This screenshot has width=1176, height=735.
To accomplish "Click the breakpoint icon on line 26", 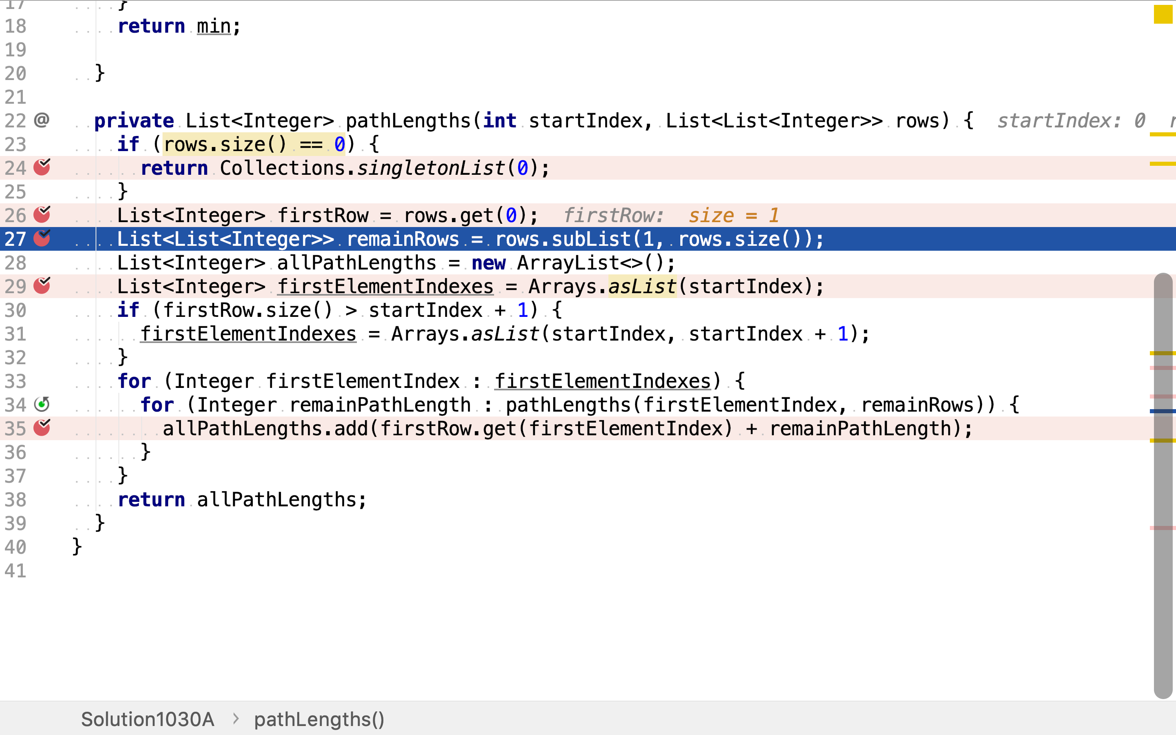I will (x=42, y=215).
